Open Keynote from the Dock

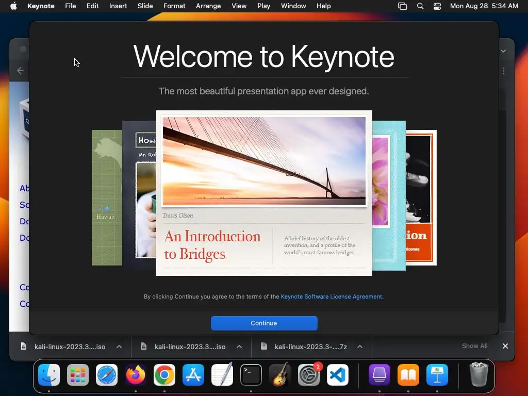[x=437, y=375]
